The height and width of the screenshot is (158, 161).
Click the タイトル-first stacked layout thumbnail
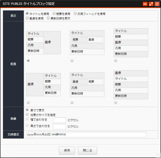point(131,43)
